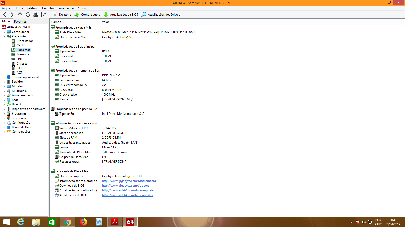Image resolution: width=405 pixels, height=227 pixels.
Task: Select the DRAM:Proporção FSB row
Action: point(124,85)
